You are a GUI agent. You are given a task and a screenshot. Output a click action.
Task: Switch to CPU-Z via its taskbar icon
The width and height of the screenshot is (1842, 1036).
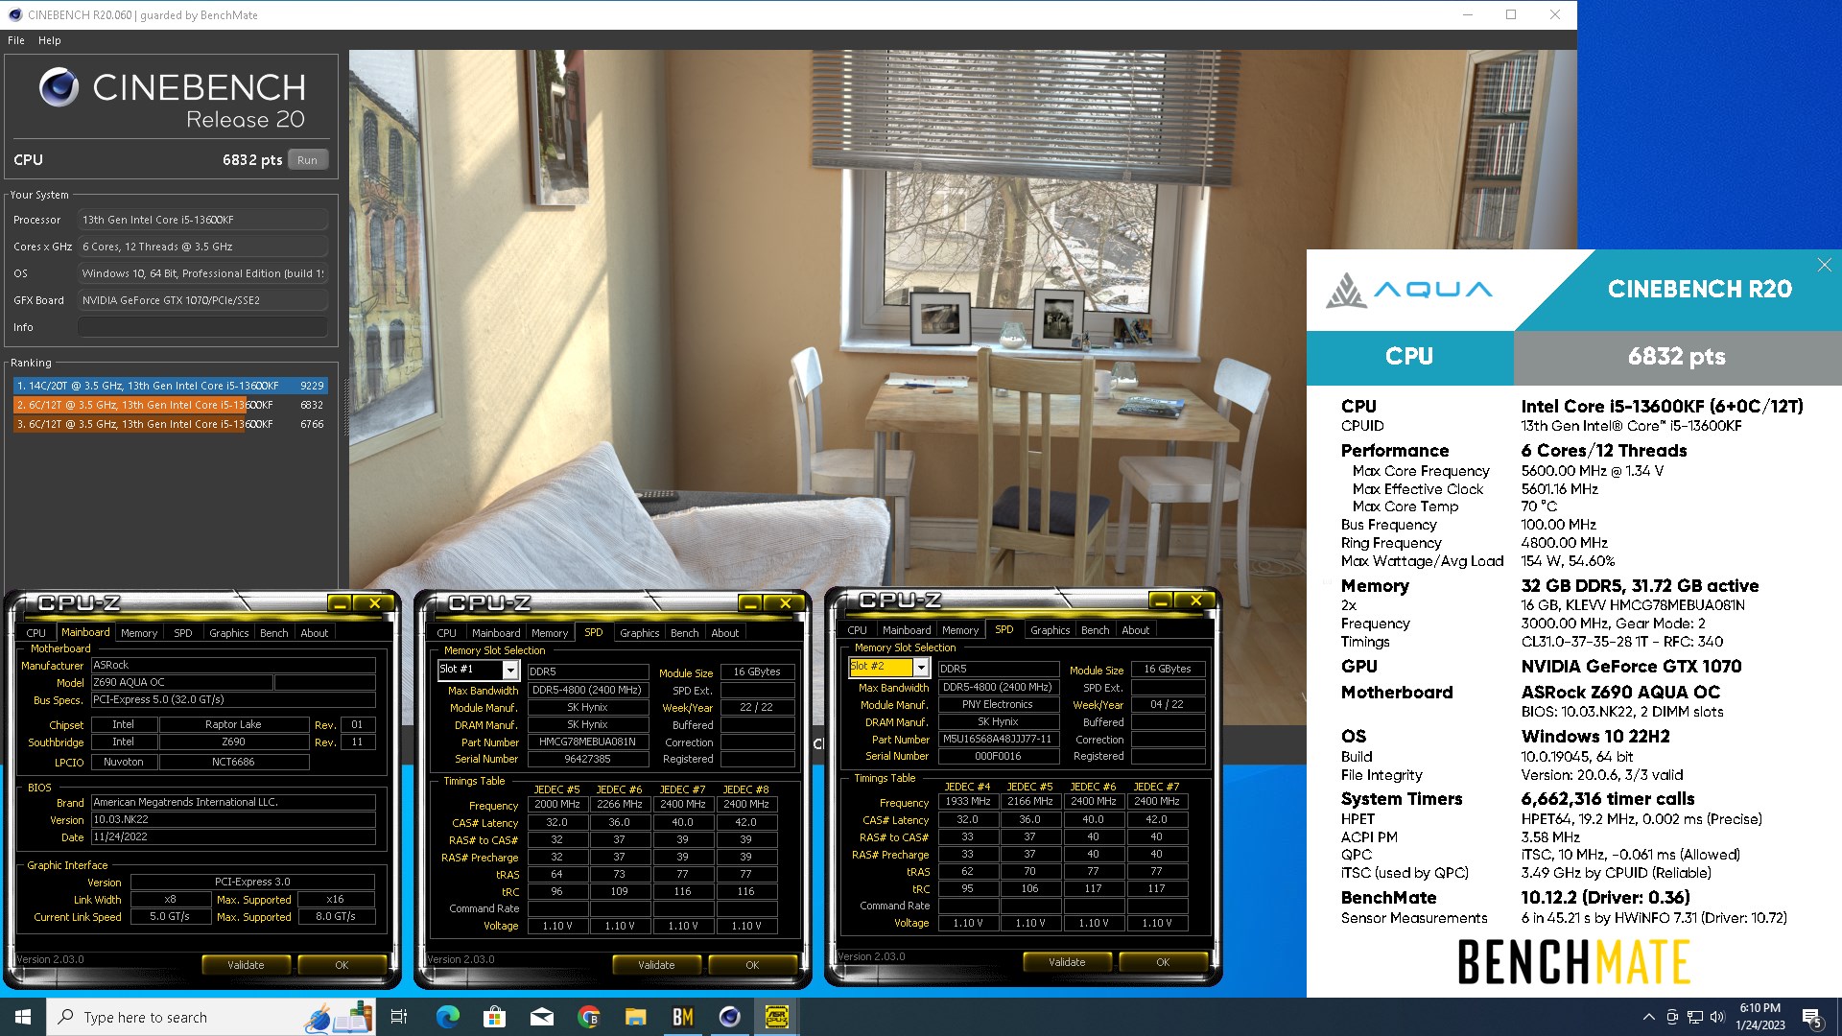click(x=776, y=1017)
